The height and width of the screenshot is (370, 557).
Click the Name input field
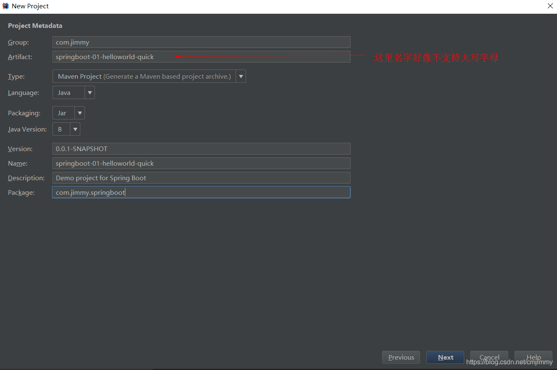(201, 163)
